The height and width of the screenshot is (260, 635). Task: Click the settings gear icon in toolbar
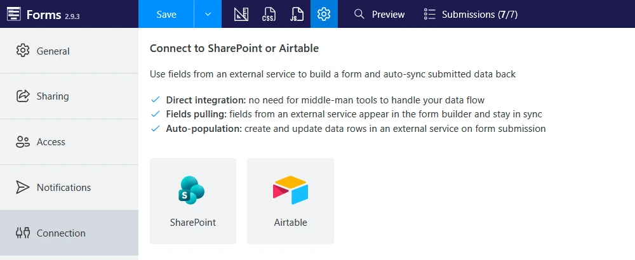(x=324, y=14)
